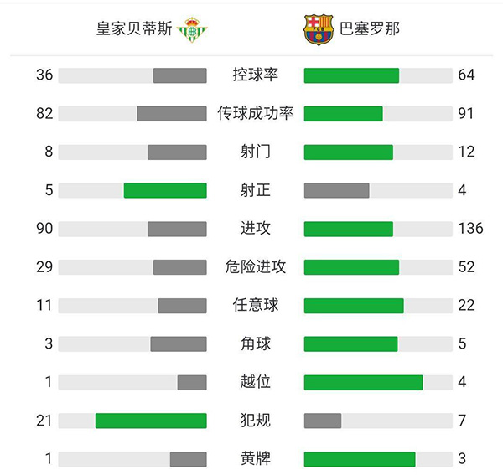
Task: Click the 射门 stat label
Action: click(255, 152)
